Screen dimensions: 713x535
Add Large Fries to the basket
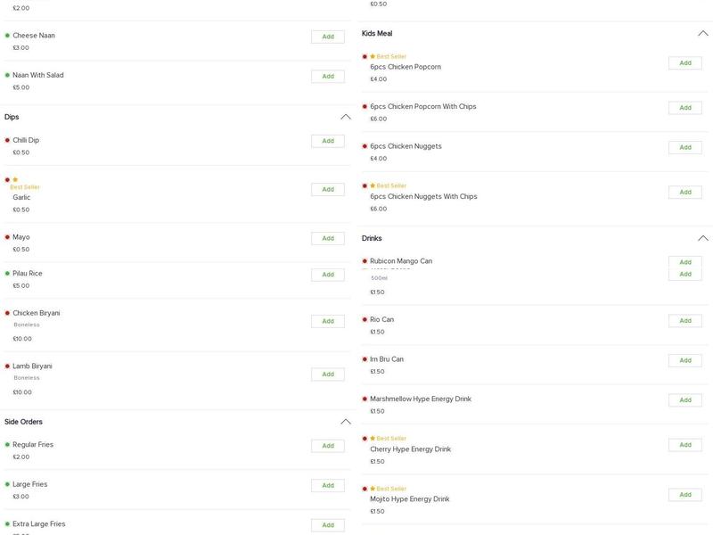[328, 485]
